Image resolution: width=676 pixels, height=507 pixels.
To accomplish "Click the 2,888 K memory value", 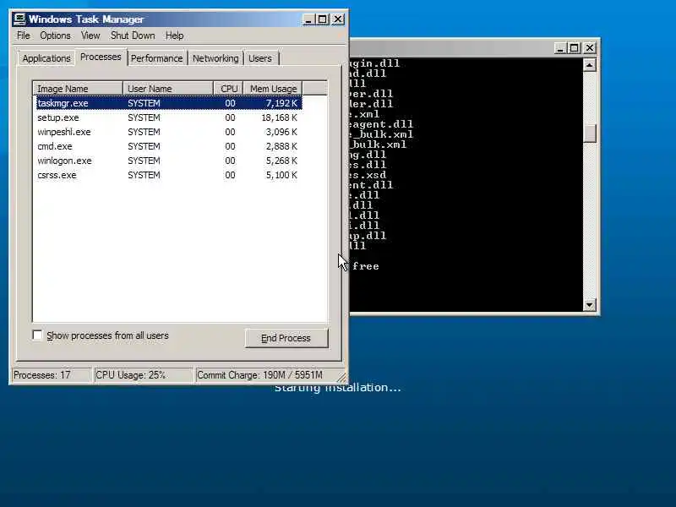I will point(281,146).
